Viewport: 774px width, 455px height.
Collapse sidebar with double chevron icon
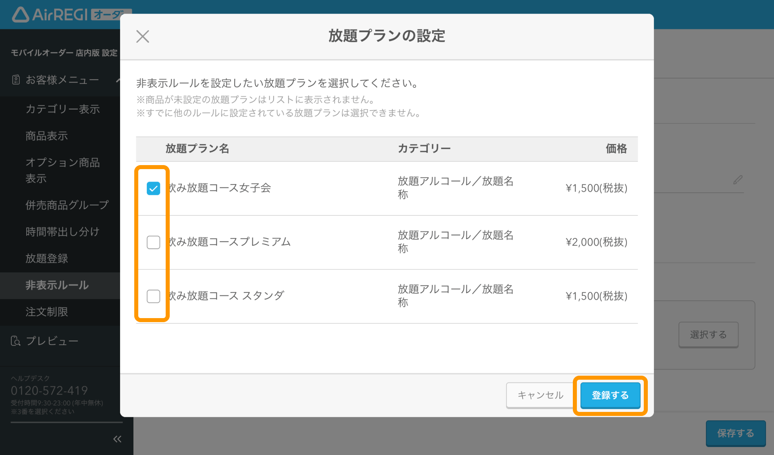click(117, 439)
